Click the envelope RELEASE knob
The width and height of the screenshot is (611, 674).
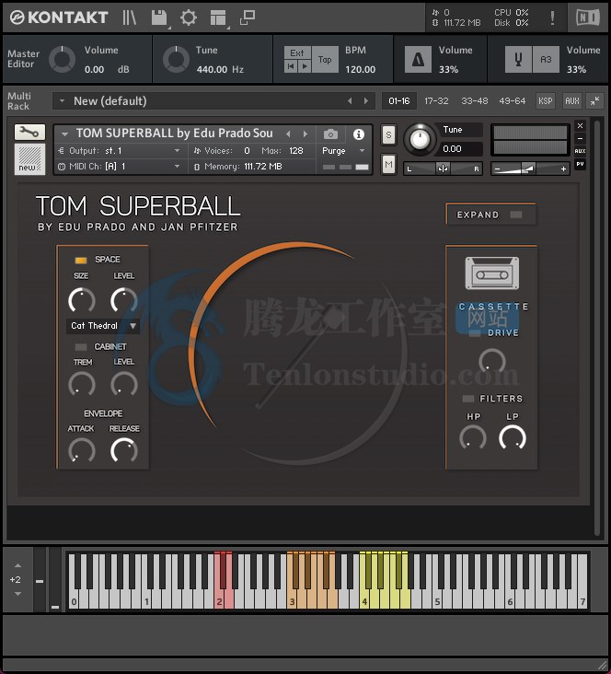point(124,450)
